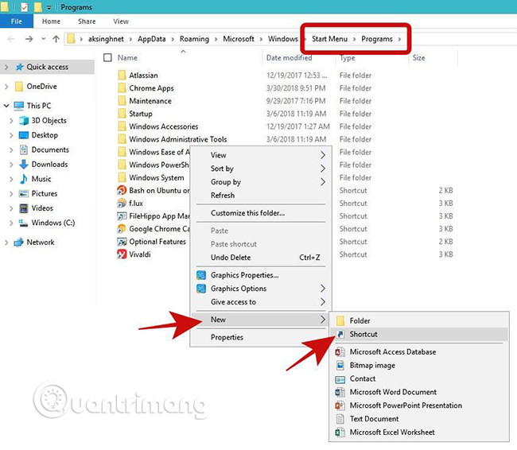517x450 pixels.
Task: Expand the Desktop tree node
Action: pos(11,135)
